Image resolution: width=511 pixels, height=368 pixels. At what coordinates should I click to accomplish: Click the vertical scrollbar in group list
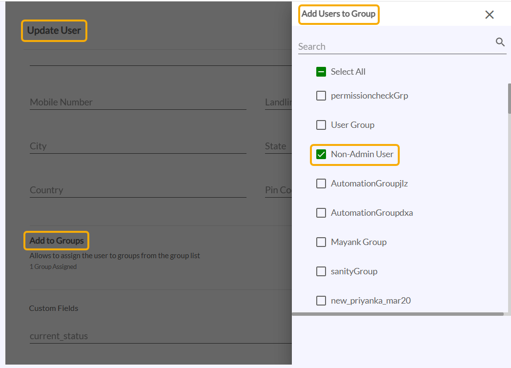509,98
